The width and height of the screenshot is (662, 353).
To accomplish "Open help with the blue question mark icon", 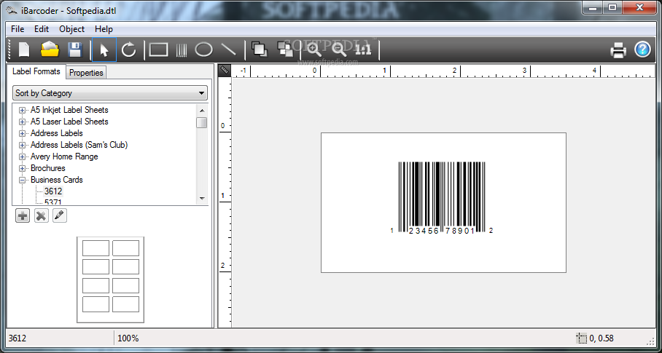I will [x=642, y=49].
